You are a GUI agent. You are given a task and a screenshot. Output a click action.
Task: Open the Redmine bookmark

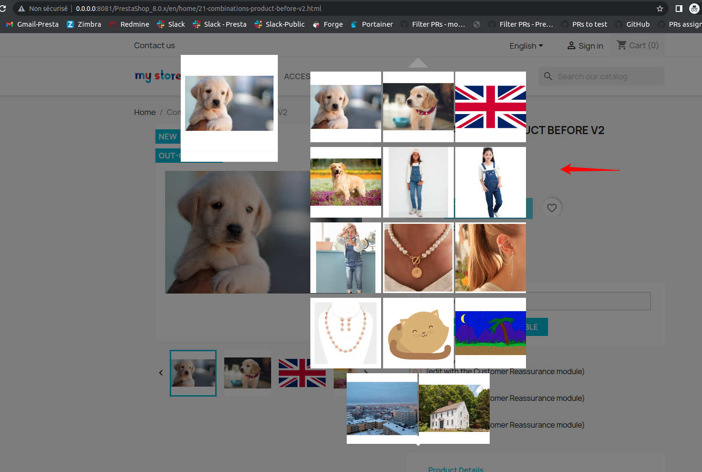[x=134, y=24]
